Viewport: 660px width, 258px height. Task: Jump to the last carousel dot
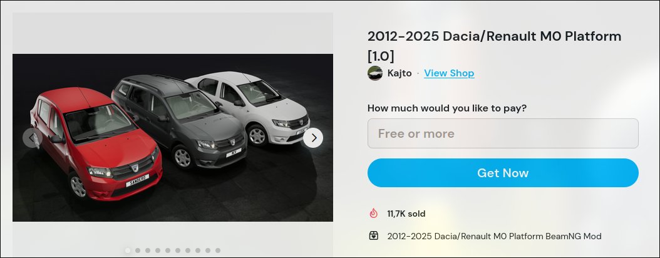click(x=218, y=250)
